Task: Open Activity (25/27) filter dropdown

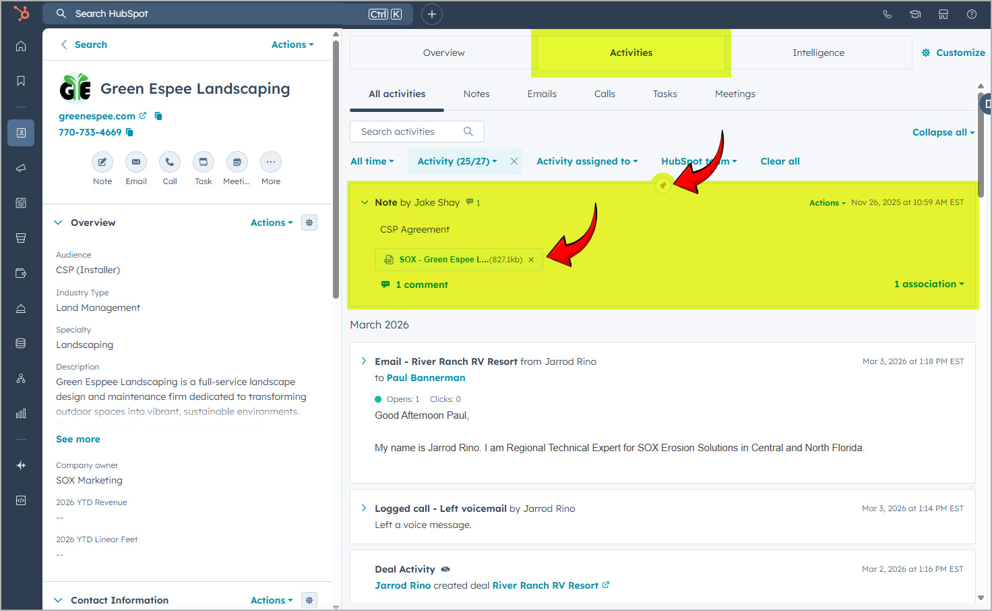Action: pyautogui.click(x=457, y=161)
